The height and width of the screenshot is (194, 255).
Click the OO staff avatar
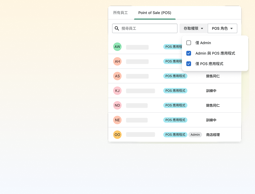click(x=117, y=135)
